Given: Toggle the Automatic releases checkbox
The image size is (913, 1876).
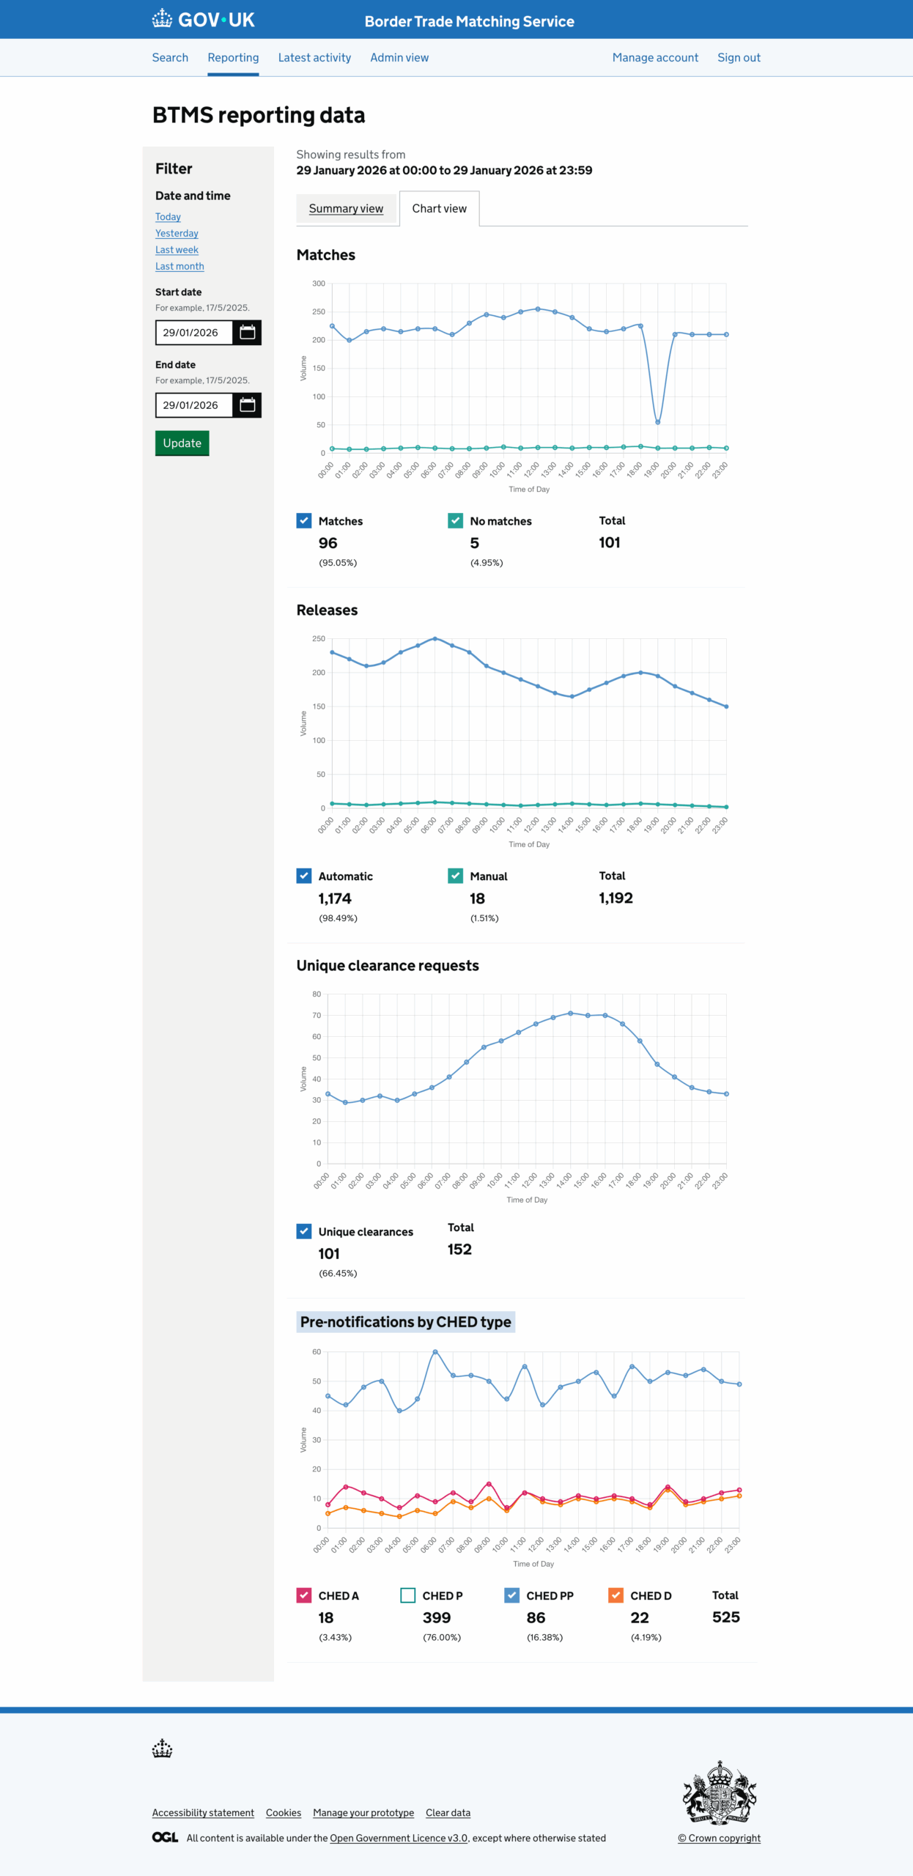Looking at the screenshot, I should click(x=304, y=876).
